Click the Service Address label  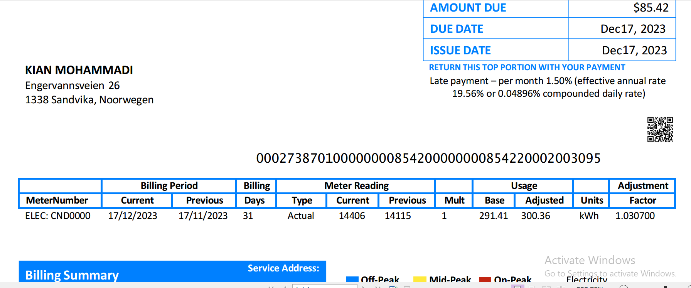[x=283, y=268]
